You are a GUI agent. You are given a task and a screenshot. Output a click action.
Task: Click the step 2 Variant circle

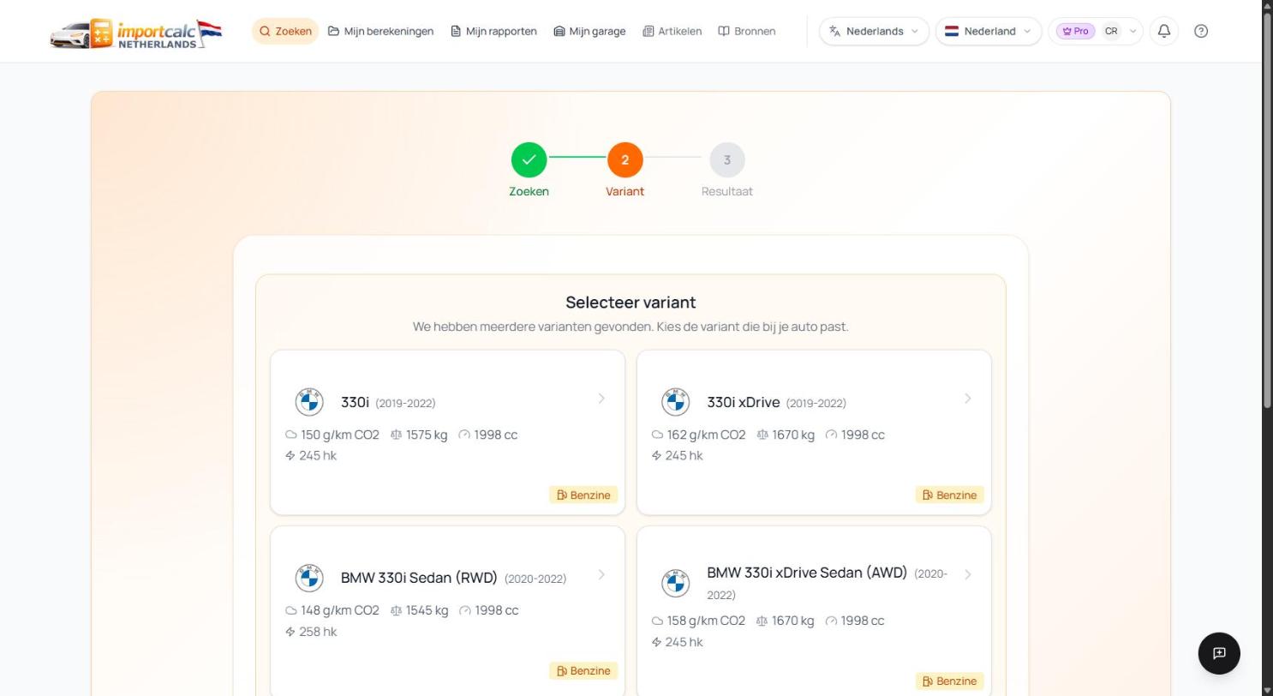625,159
